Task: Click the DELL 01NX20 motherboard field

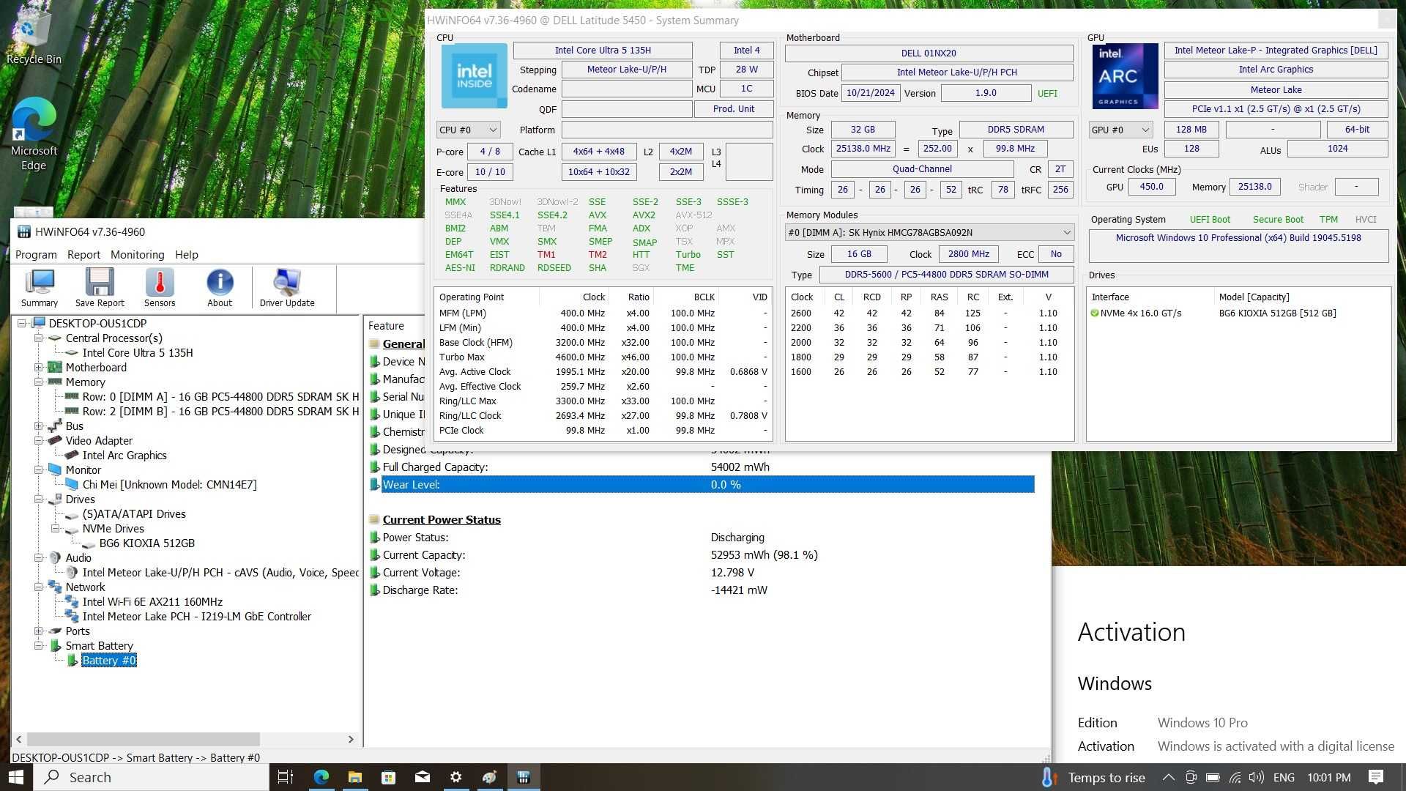Action: coord(929,53)
